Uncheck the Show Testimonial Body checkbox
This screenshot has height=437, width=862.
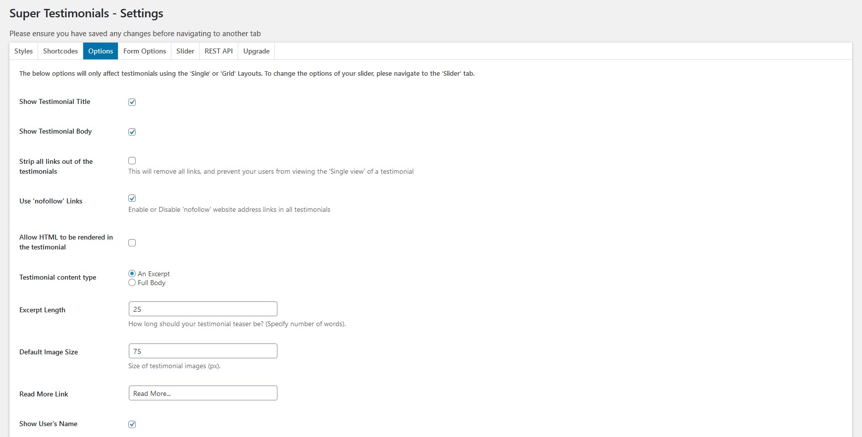(x=132, y=132)
